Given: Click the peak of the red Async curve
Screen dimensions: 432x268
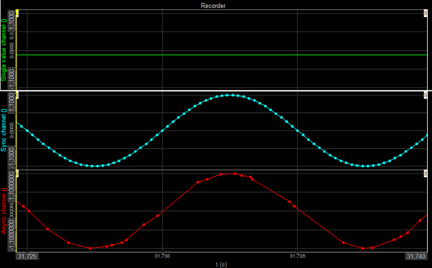Looking at the screenshot, I should pos(235,174).
